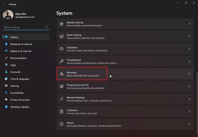Click the Accessibility figure icon
This screenshot has height=137, width=198.
point(6,93)
